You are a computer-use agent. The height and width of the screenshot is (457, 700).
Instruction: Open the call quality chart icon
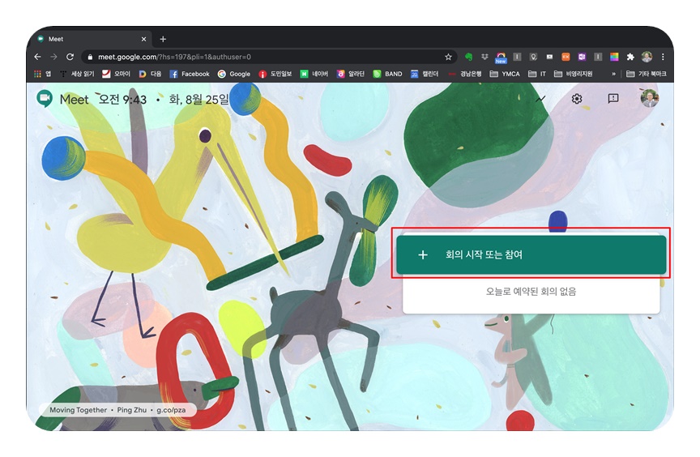point(540,99)
